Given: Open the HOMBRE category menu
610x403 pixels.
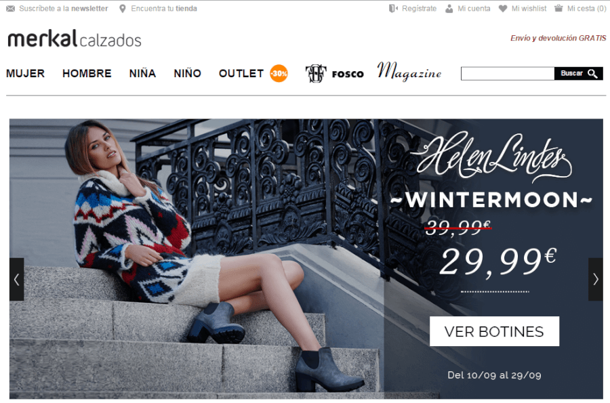Looking at the screenshot, I should click(x=87, y=73).
